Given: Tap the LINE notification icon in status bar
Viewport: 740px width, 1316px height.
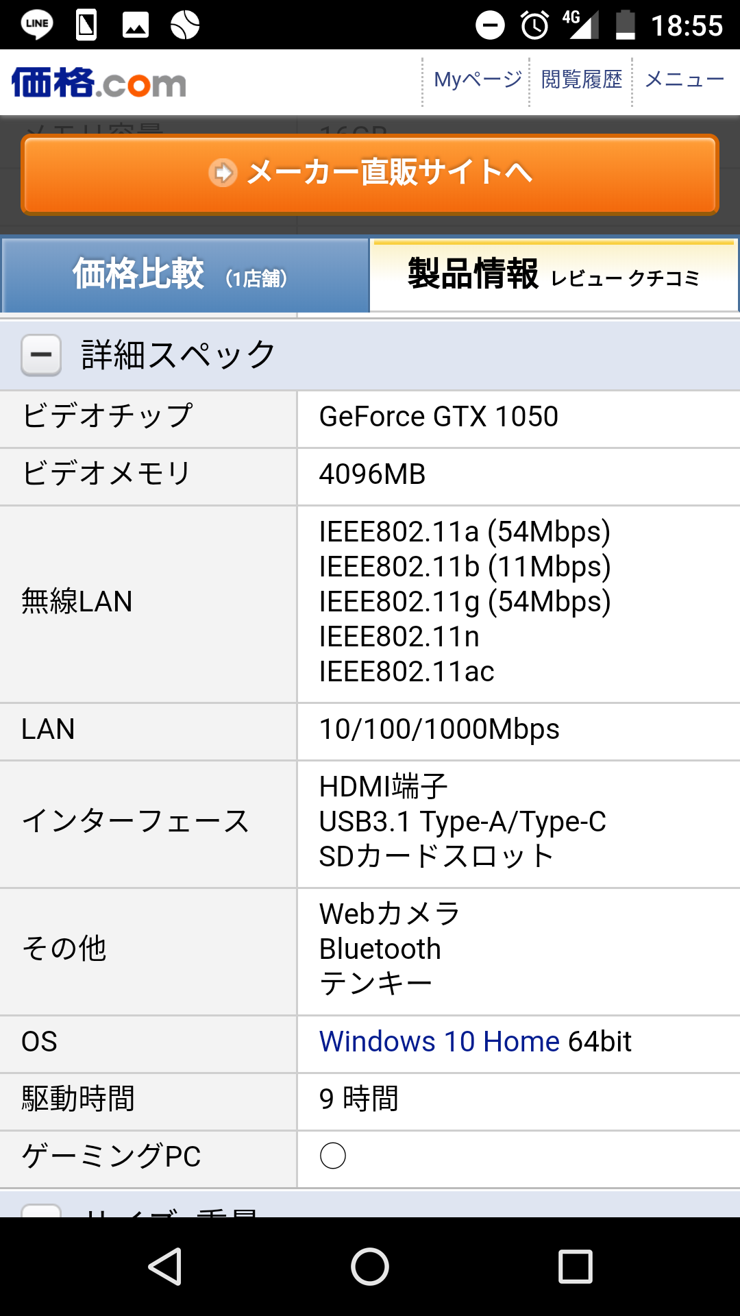Looking at the screenshot, I should click(37, 25).
